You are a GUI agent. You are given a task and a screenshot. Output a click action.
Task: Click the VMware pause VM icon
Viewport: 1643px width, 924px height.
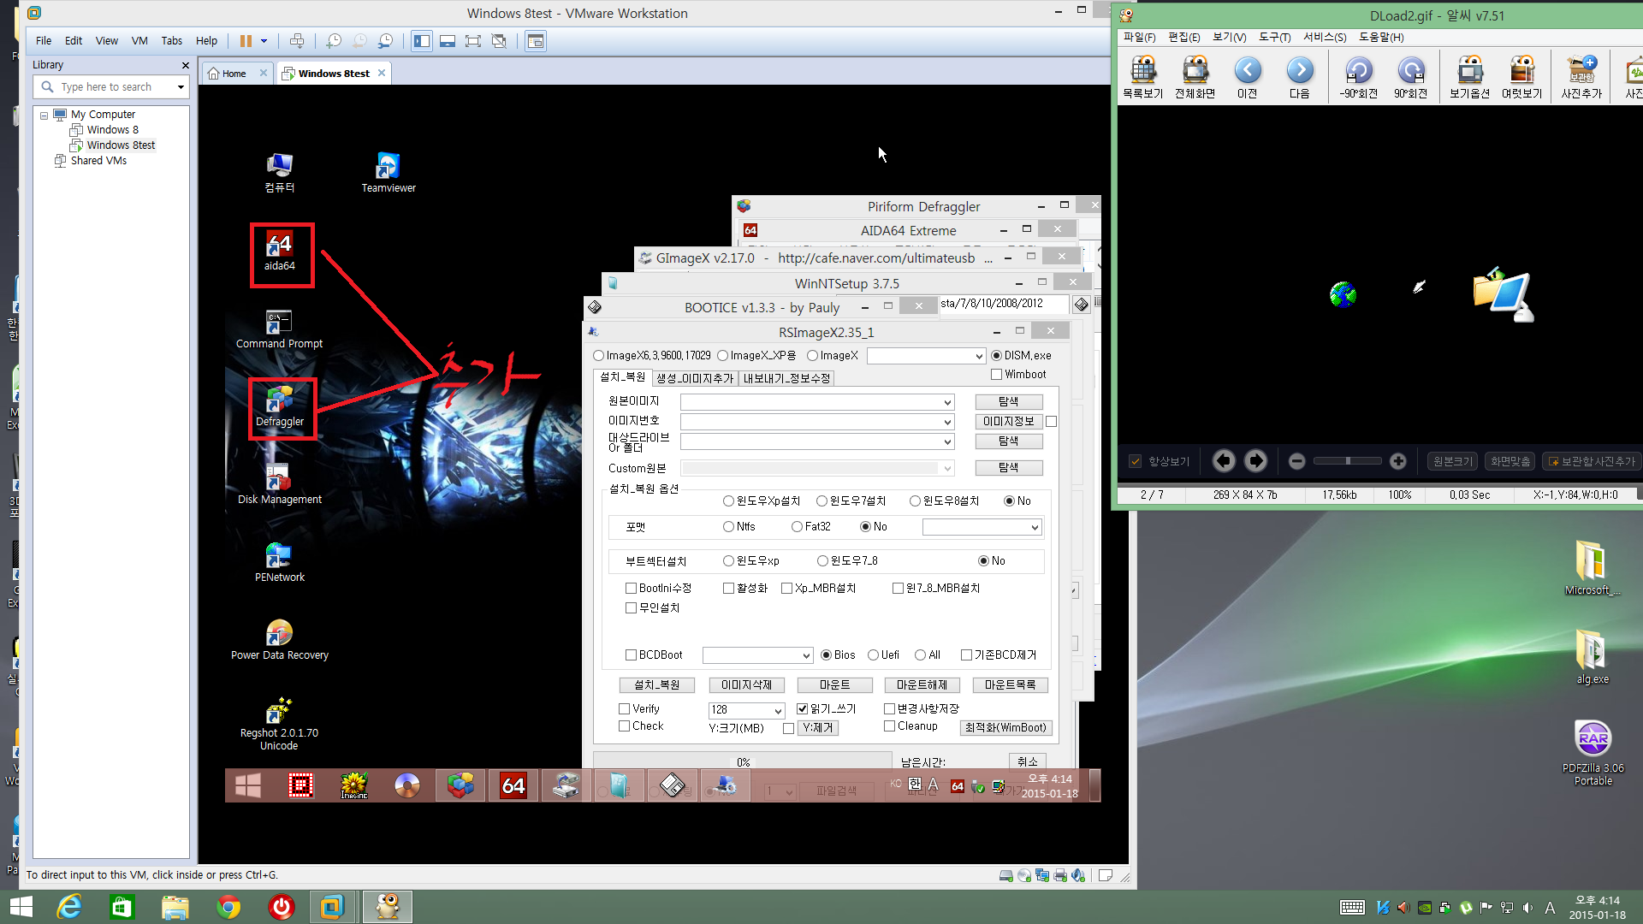pos(246,41)
